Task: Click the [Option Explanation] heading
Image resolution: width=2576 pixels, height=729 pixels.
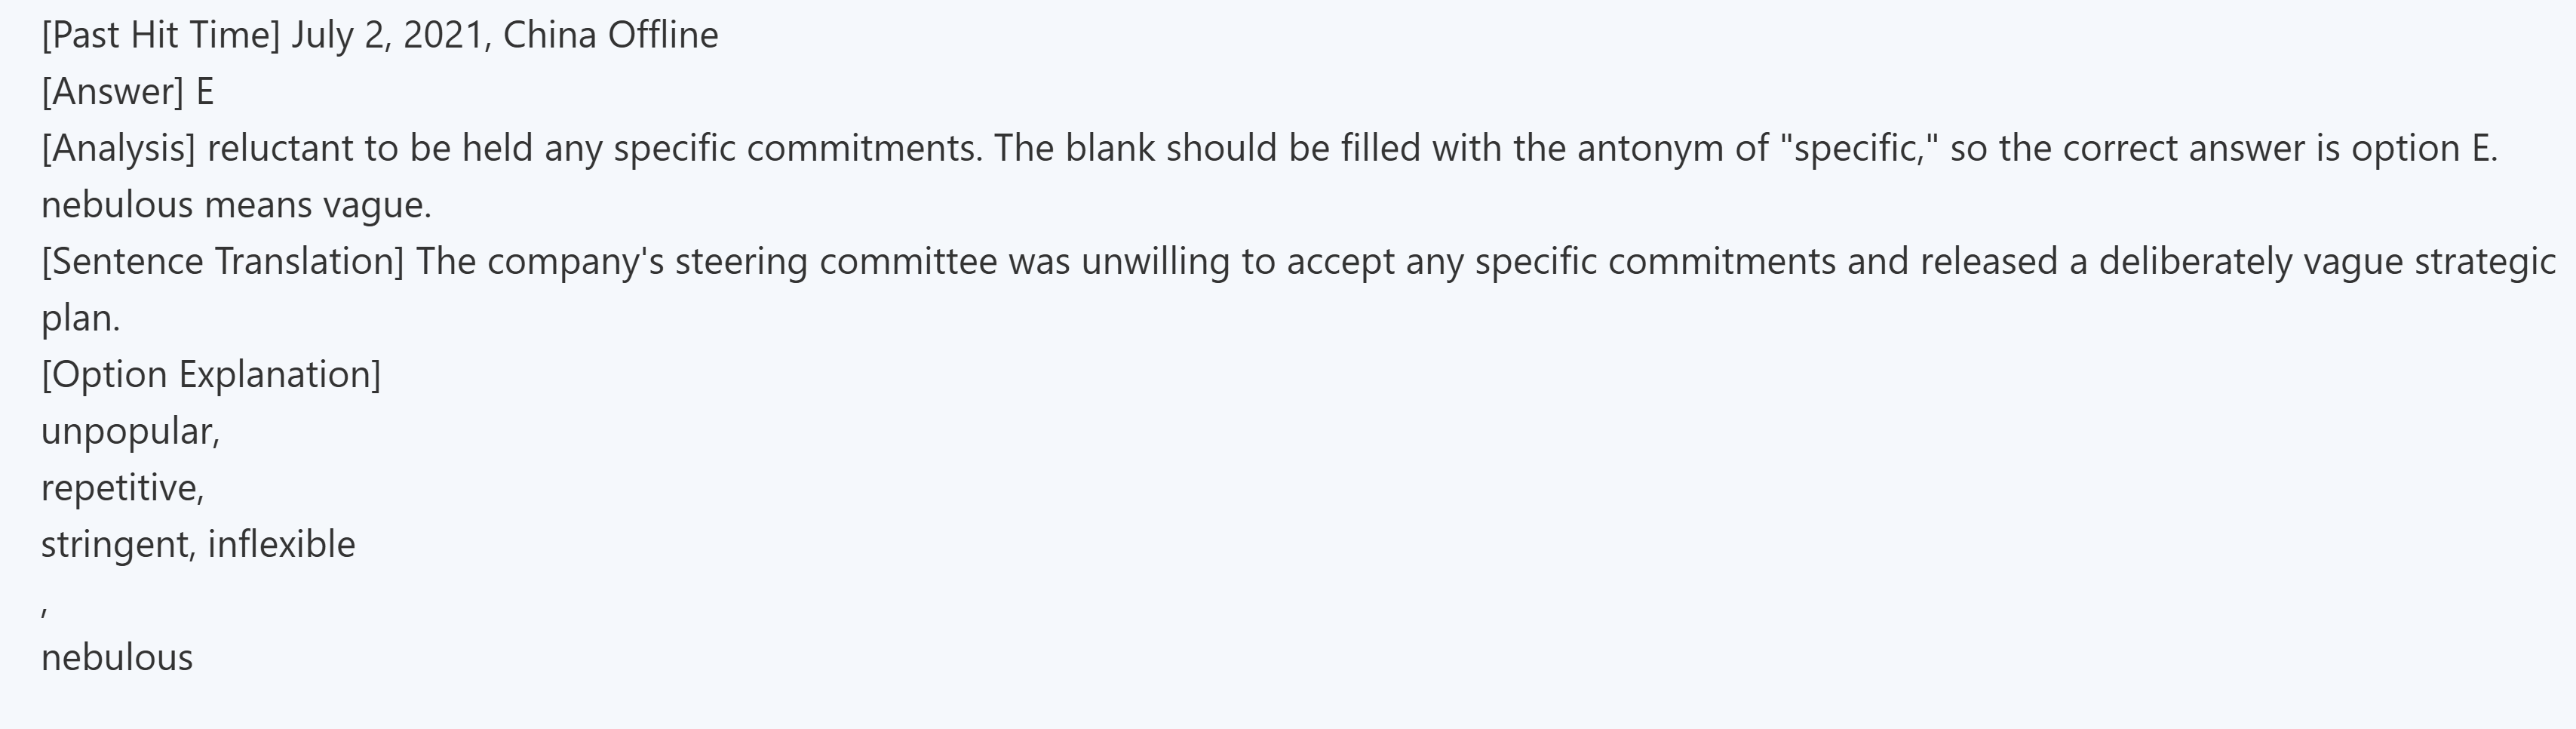Action: pos(211,374)
